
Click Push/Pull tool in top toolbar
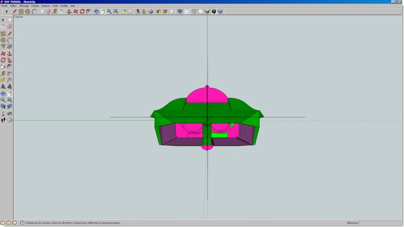point(69,11)
